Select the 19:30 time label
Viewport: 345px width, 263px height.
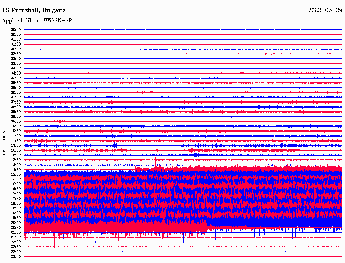(x=16, y=218)
